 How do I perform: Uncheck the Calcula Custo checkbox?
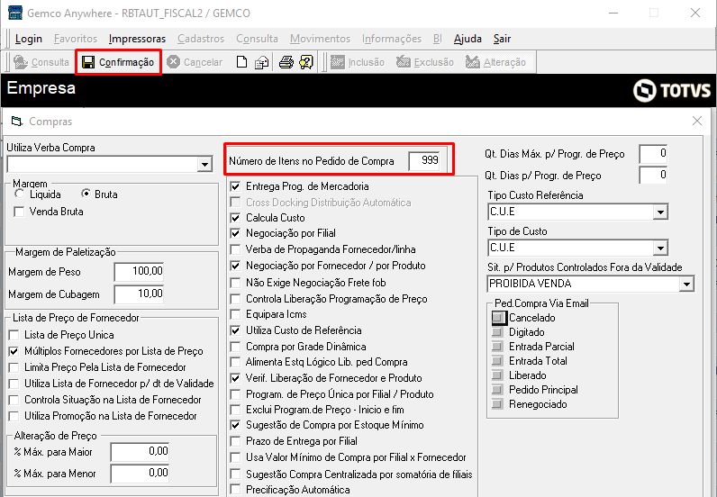pos(235,218)
